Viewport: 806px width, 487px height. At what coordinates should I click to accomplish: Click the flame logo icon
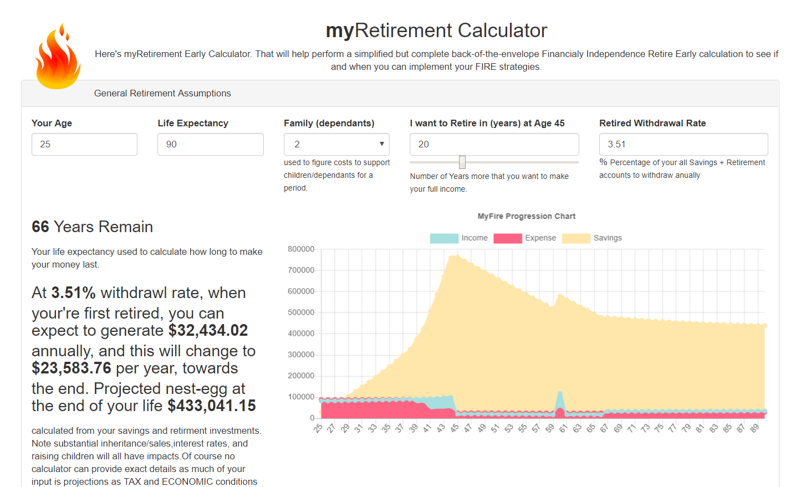[x=57, y=56]
